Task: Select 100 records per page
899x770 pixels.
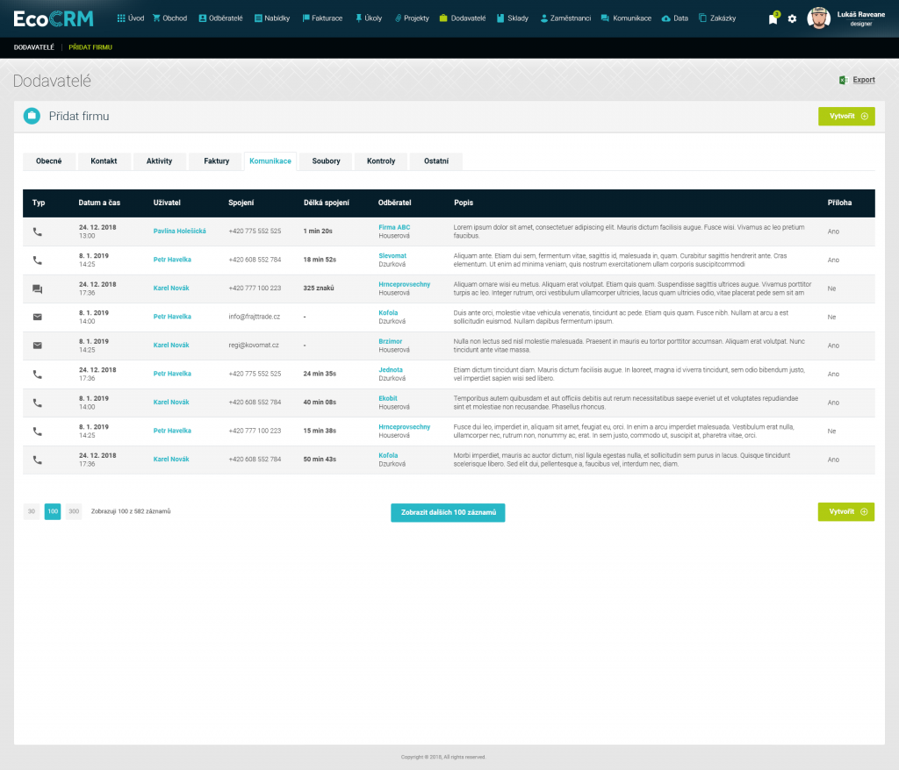Action: pos(53,511)
